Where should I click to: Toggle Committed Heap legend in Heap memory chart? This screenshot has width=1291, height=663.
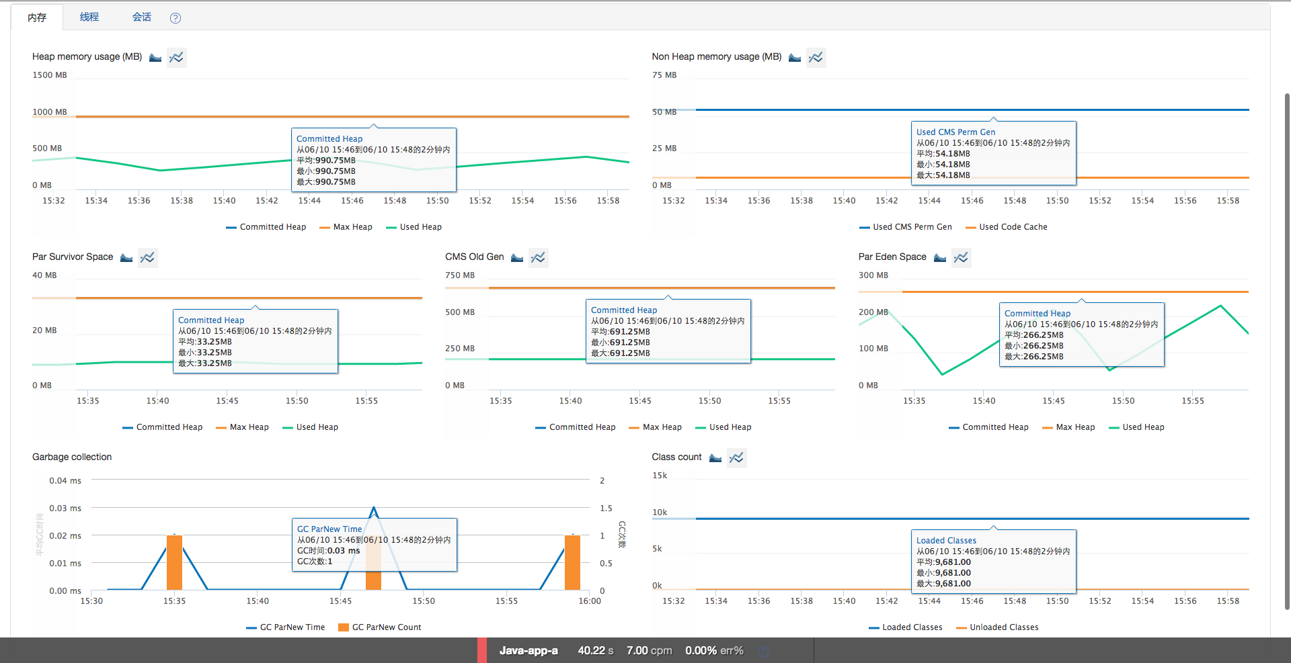point(266,227)
